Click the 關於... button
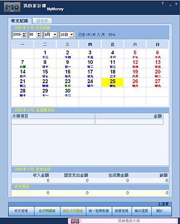 click(161, 211)
